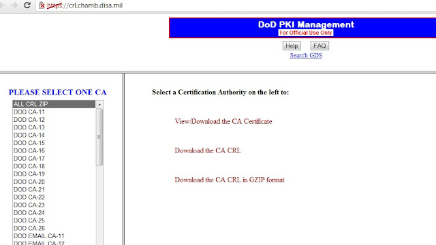Click View/Download the CA Certificate text
This screenshot has height=245, width=436.
(223, 121)
